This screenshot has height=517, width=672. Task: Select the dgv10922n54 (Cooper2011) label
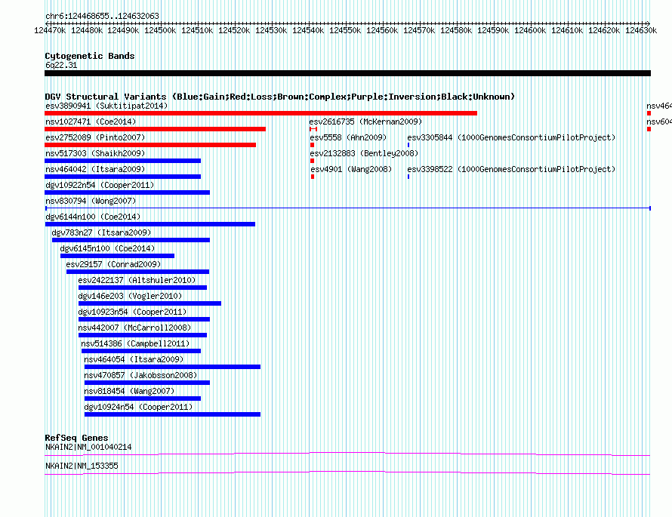tap(100, 185)
